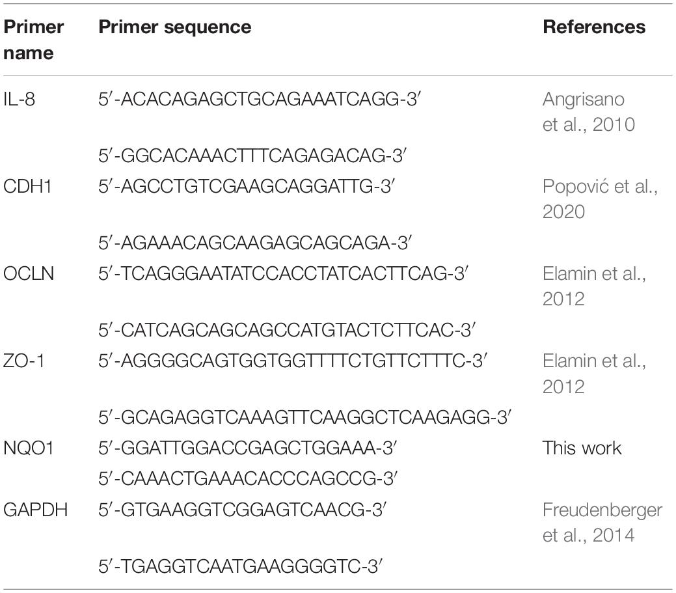Click the ZO-1 reverse sequence starting GCAGAGGTCAAAG
This screenshot has height=593, width=676.
point(304,417)
